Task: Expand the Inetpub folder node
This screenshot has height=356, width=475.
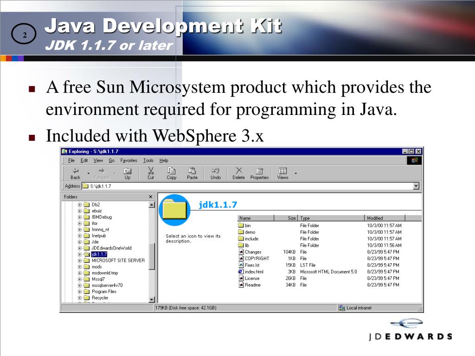Action: point(80,236)
